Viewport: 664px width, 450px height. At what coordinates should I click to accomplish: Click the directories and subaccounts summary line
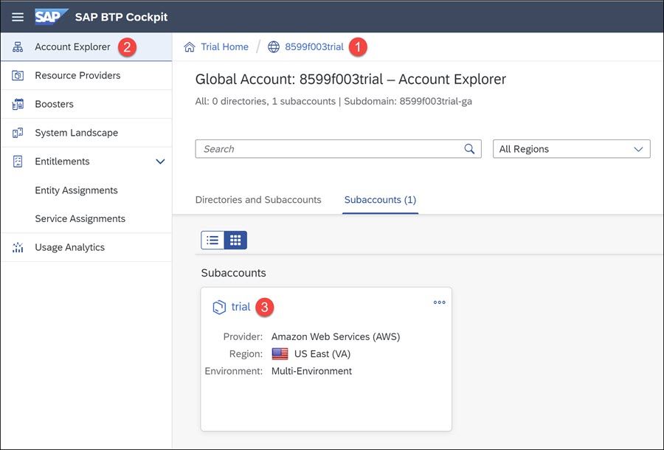pos(333,102)
